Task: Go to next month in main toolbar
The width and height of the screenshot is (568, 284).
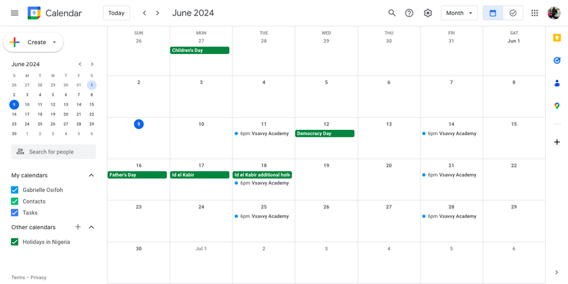Action: (158, 13)
